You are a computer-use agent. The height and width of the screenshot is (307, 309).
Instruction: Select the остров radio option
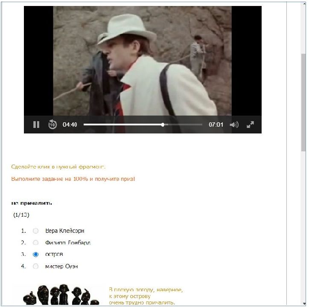pos(35,255)
